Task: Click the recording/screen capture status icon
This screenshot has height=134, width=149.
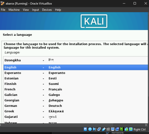Action: pos(117,129)
